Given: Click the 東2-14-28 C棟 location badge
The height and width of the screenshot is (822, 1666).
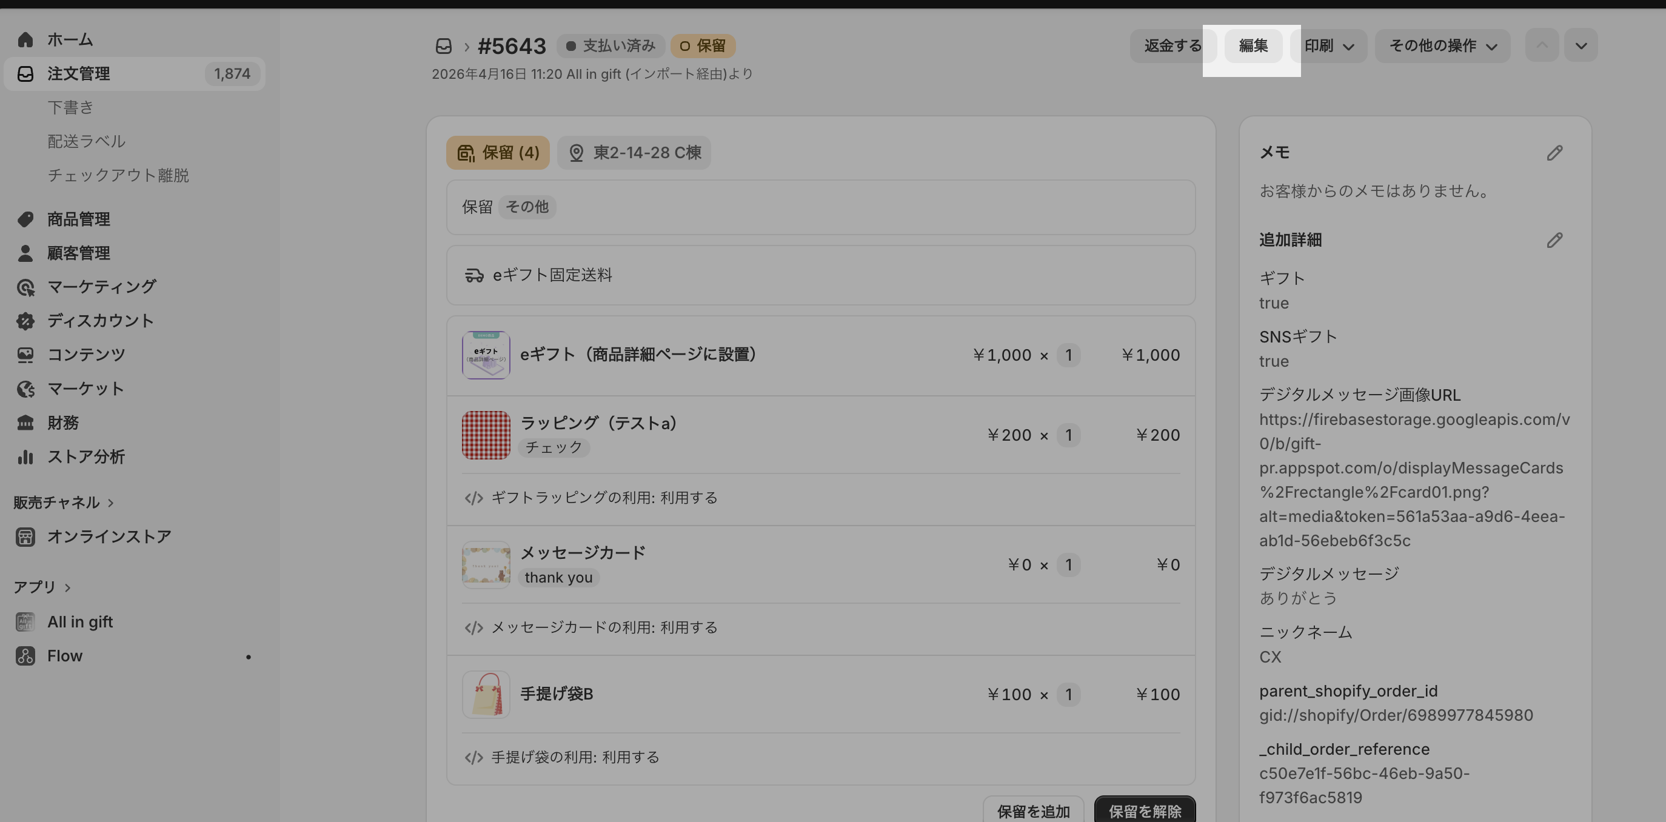Looking at the screenshot, I should [634, 153].
